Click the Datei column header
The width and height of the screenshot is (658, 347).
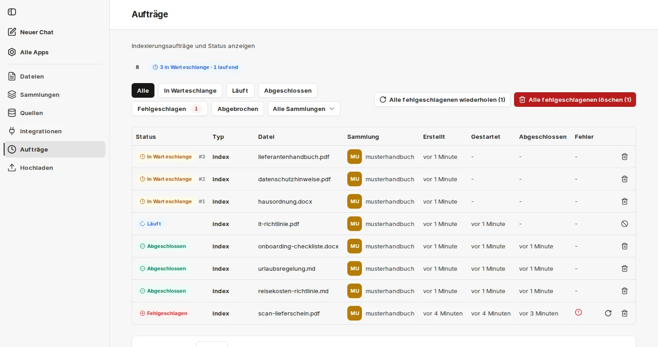coord(266,137)
